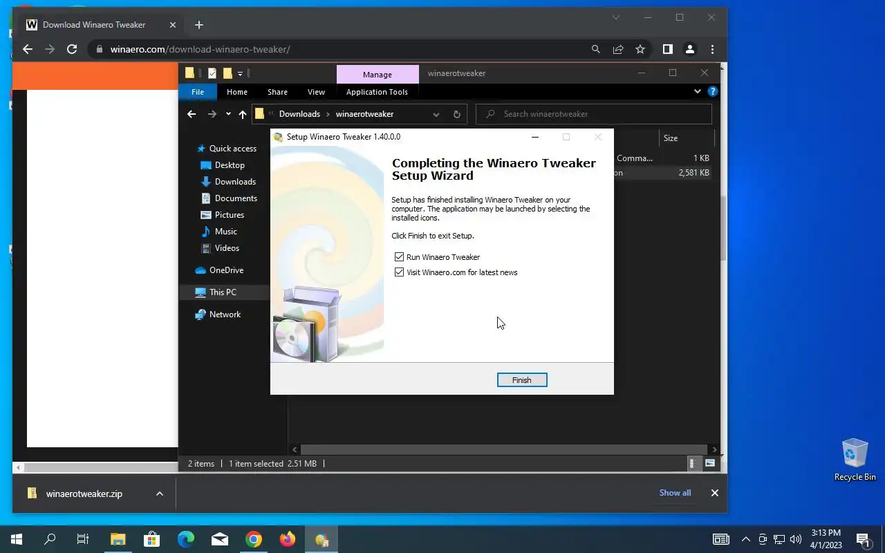This screenshot has width=885, height=553.
Task: Switch to Home ribbon tab
Action: click(237, 92)
